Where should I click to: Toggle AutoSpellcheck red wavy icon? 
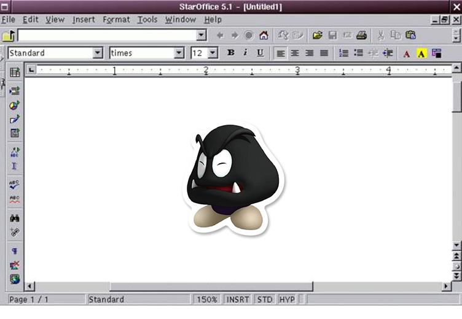(15, 199)
